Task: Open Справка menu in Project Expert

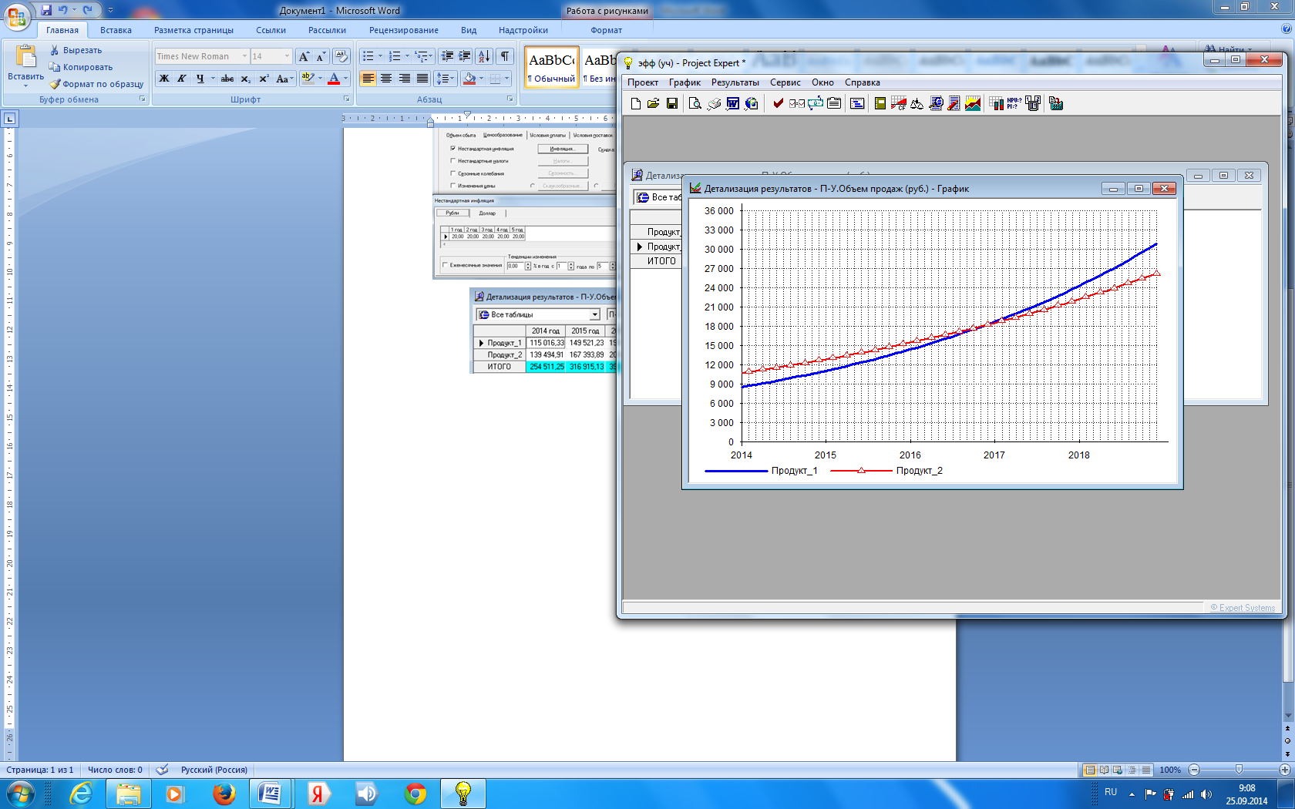Action: tap(862, 82)
